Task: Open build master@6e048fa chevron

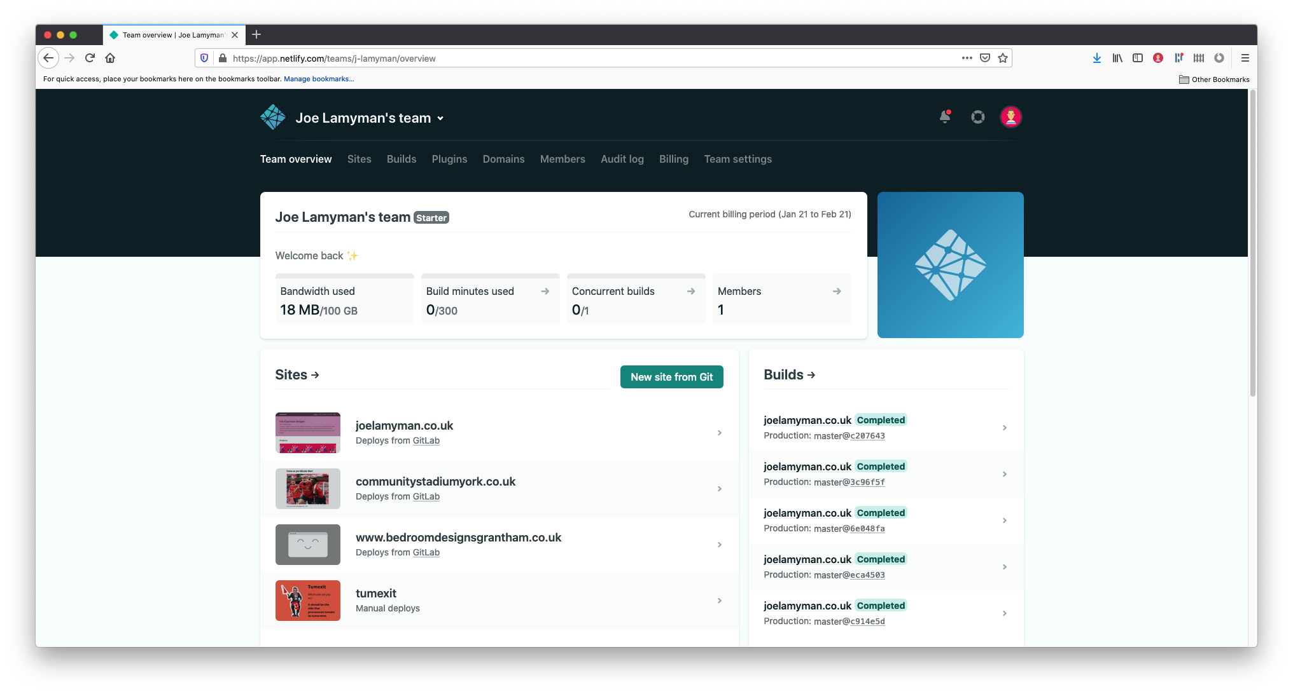Action: point(1005,520)
